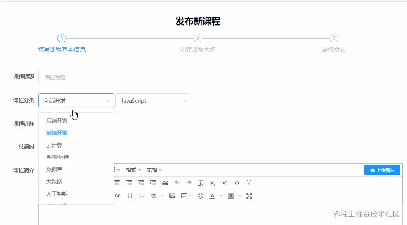Insert code sample with braces icon

(249, 183)
